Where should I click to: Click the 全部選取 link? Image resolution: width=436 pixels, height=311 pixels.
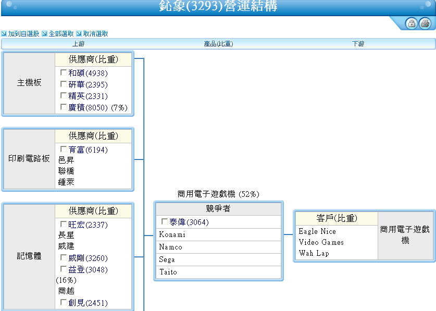(x=61, y=34)
